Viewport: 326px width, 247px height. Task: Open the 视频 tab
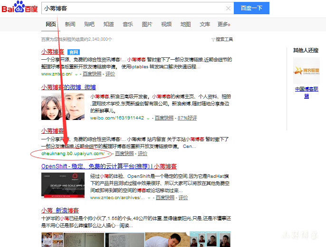pyautogui.click(x=166, y=25)
